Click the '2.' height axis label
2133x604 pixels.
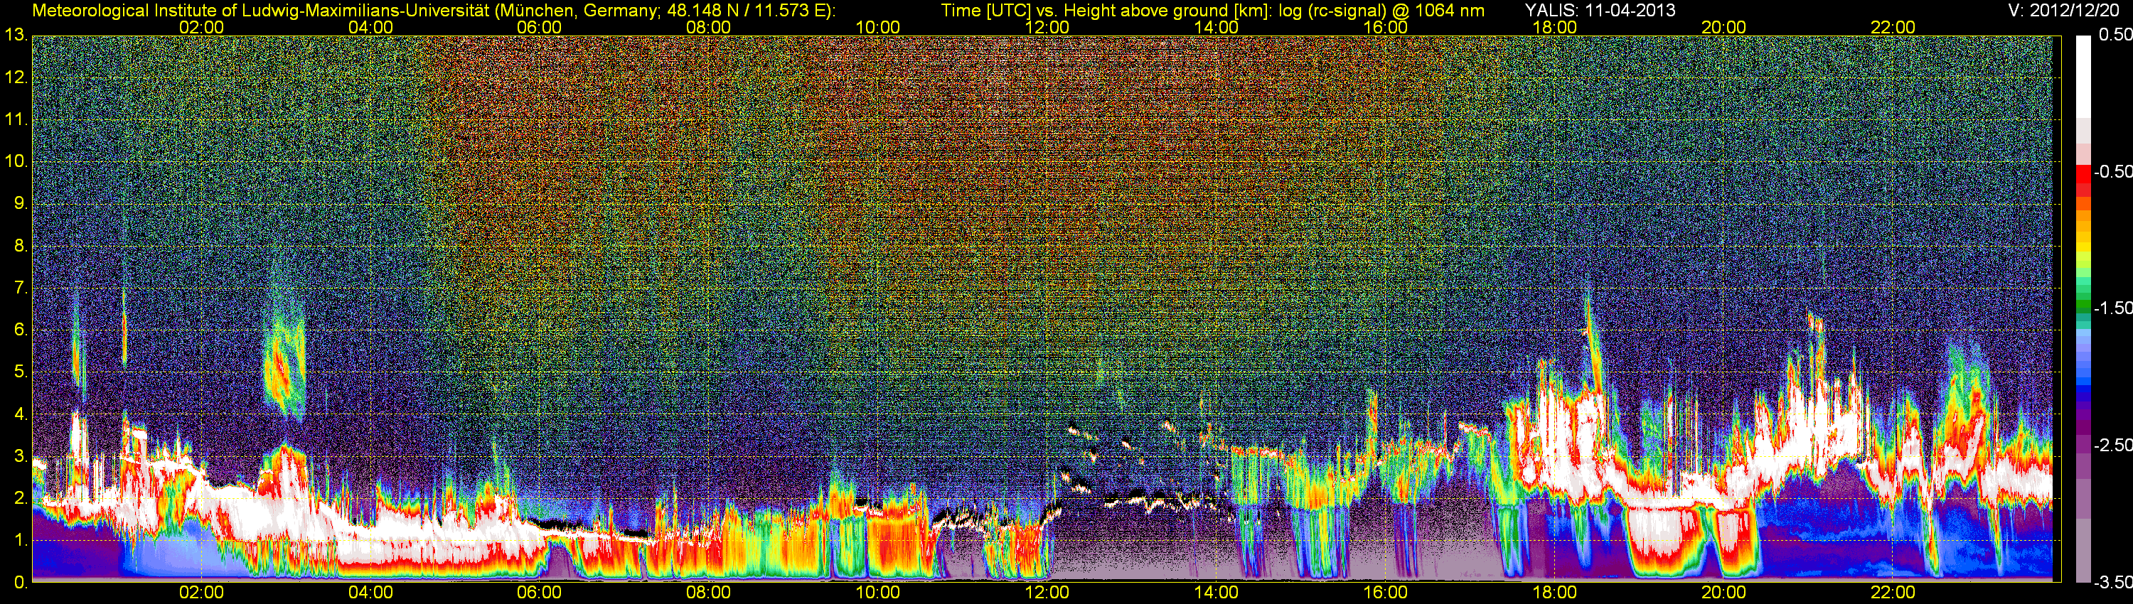[20, 498]
